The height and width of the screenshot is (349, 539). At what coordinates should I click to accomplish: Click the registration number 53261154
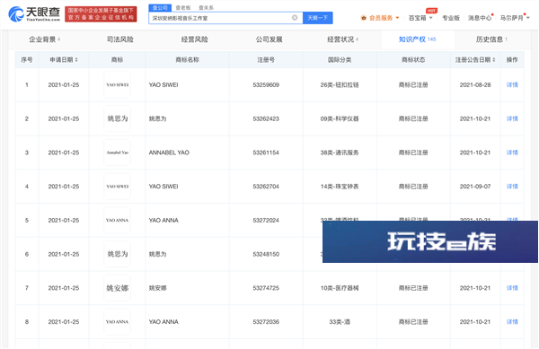(266, 153)
